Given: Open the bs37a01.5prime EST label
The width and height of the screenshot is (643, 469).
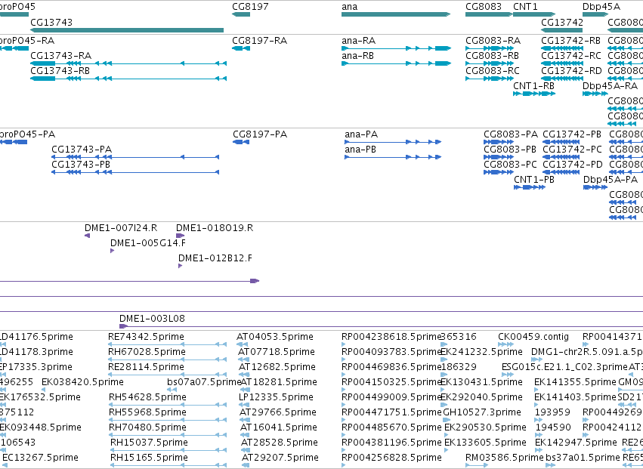Looking at the screenshot, I should (x=583, y=457).
